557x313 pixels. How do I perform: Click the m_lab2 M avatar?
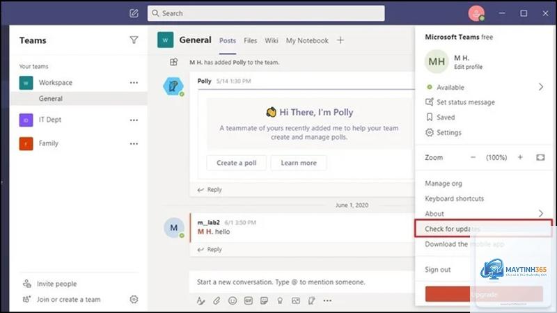tap(173, 227)
